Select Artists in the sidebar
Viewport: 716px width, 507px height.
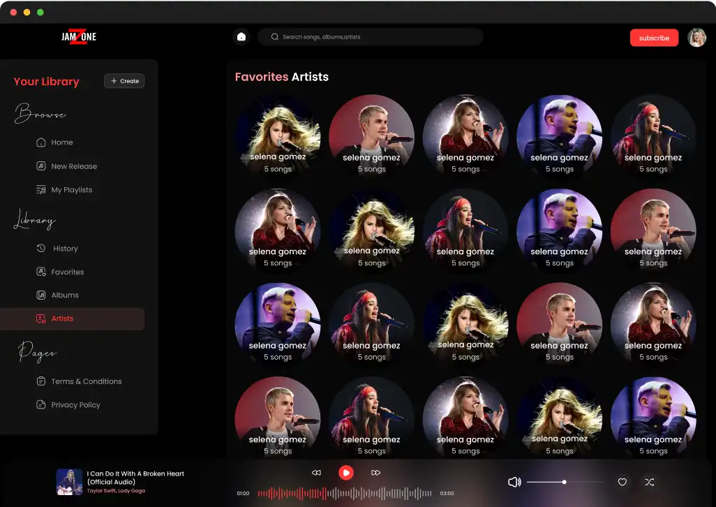pyautogui.click(x=72, y=319)
